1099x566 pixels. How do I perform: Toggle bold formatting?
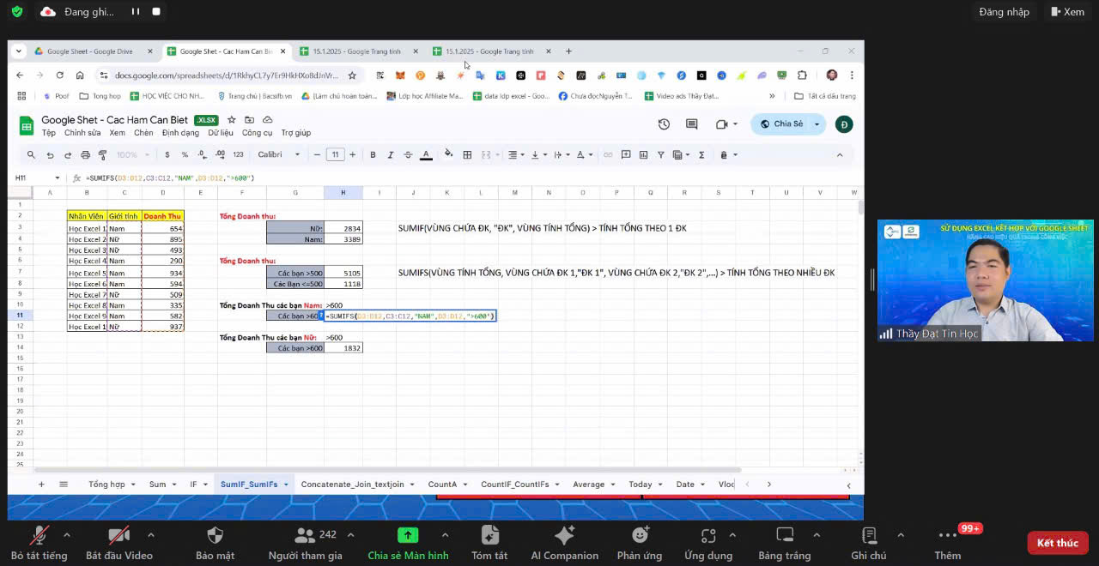pyautogui.click(x=373, y=155)
